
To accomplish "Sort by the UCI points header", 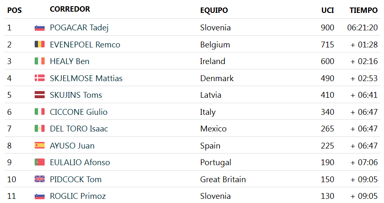I will (x=328, y=10).
